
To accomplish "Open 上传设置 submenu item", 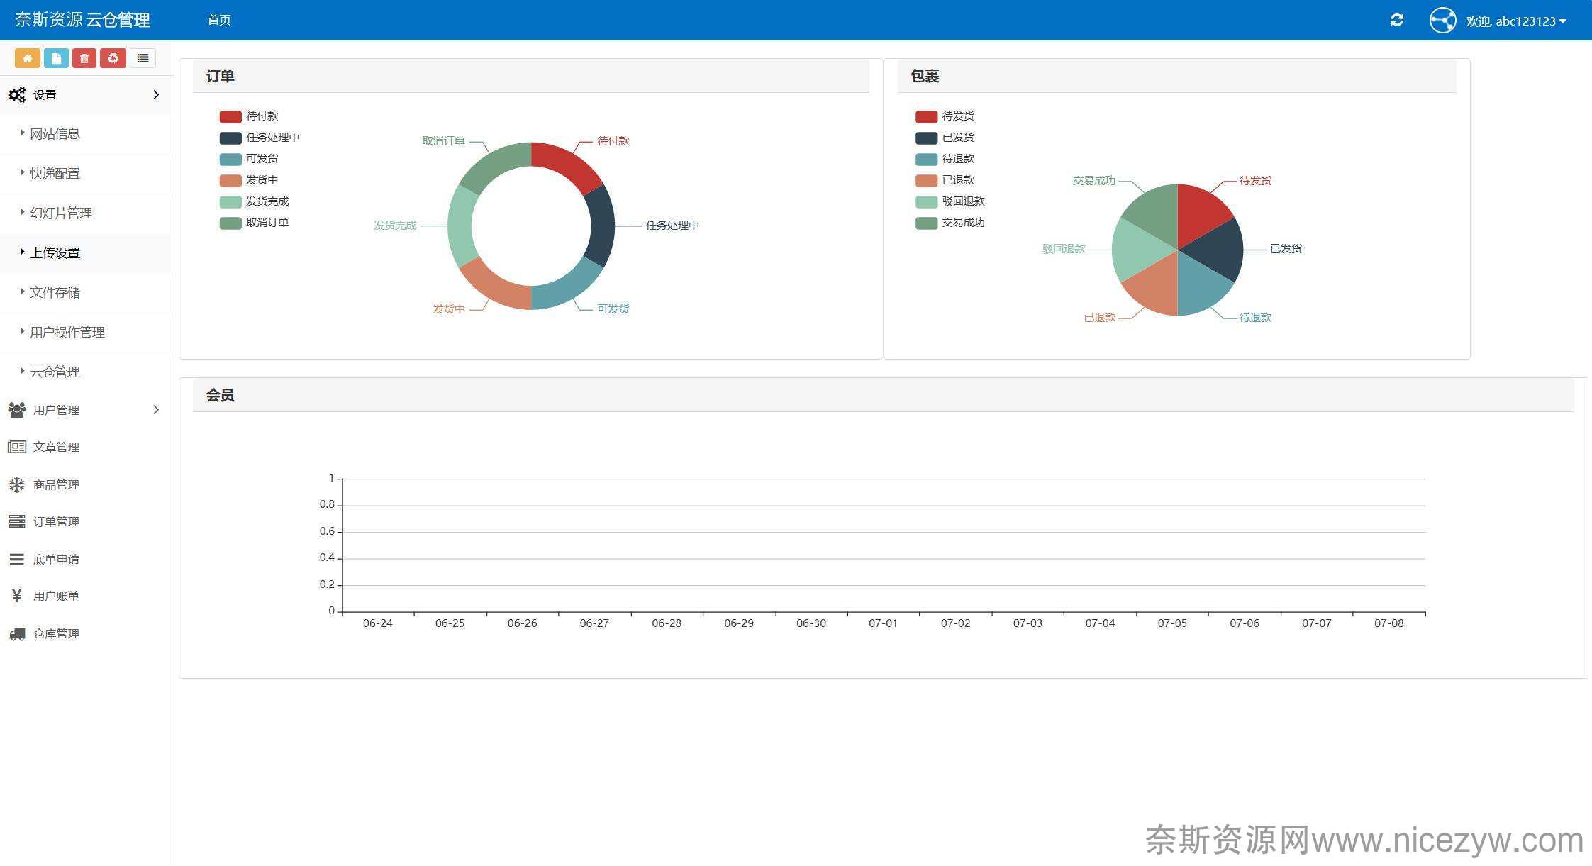I will pos(87,252).
